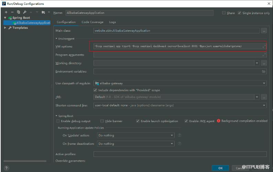The image size is (273, 172).
Task: Collapse the Environment section
Action: 56,39
